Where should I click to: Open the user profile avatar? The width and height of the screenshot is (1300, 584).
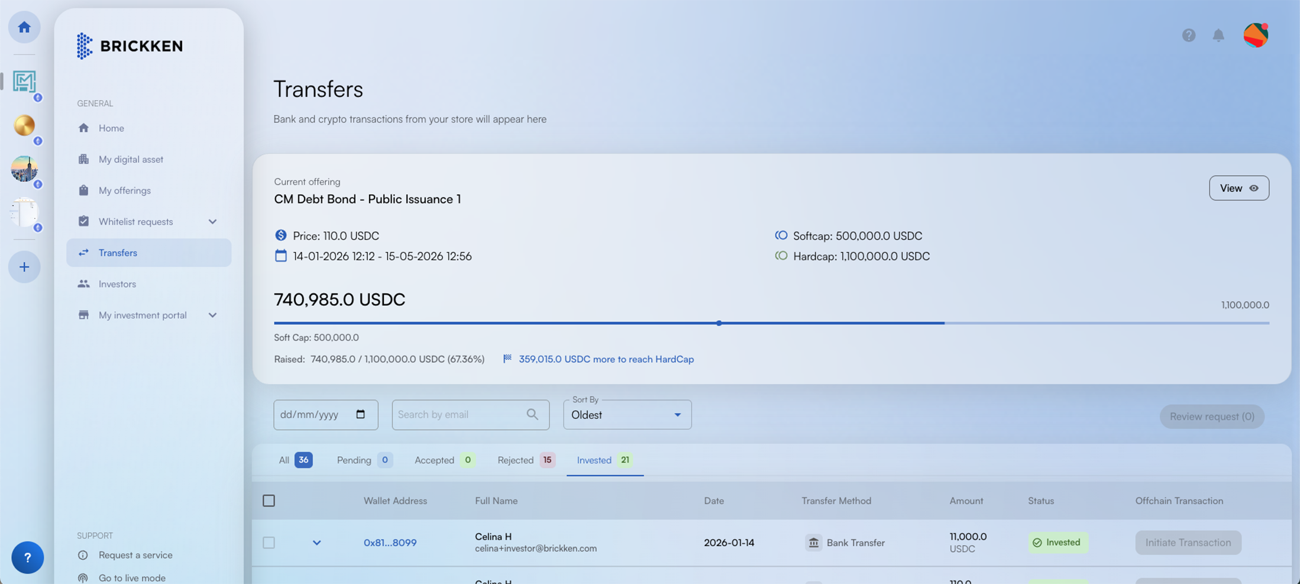[x=1256, y=35]
